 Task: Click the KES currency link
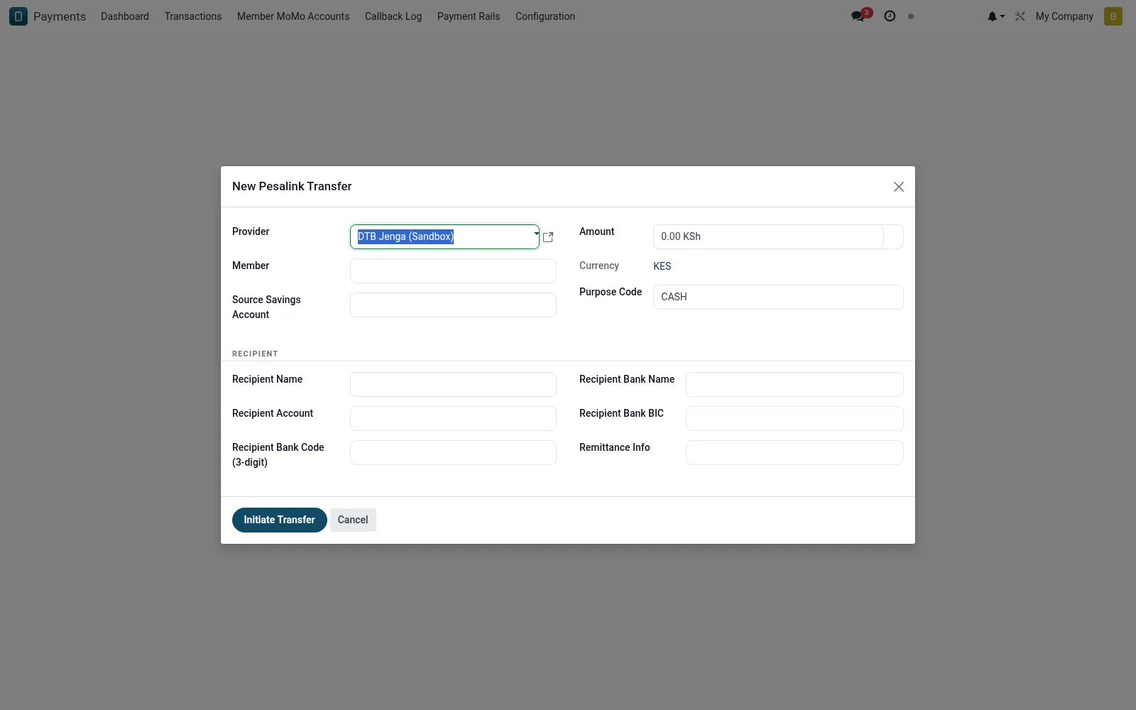pyautogui.click(x=662, y=266)
